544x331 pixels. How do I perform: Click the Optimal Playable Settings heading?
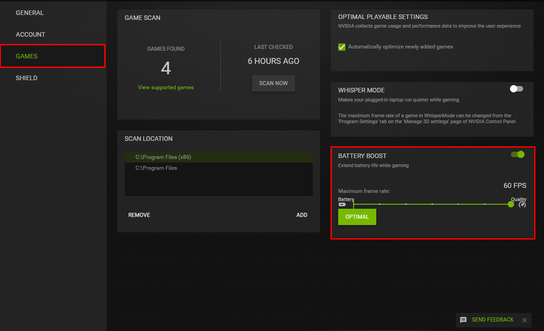(383, 17)
